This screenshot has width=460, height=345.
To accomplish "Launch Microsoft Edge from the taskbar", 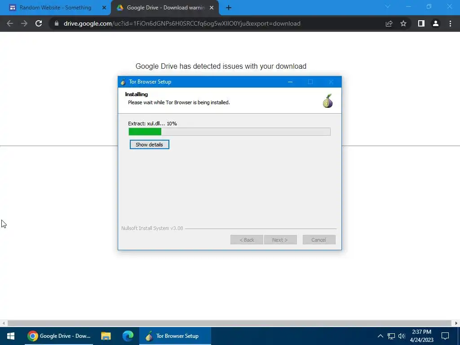I will [x=128, y=336].
